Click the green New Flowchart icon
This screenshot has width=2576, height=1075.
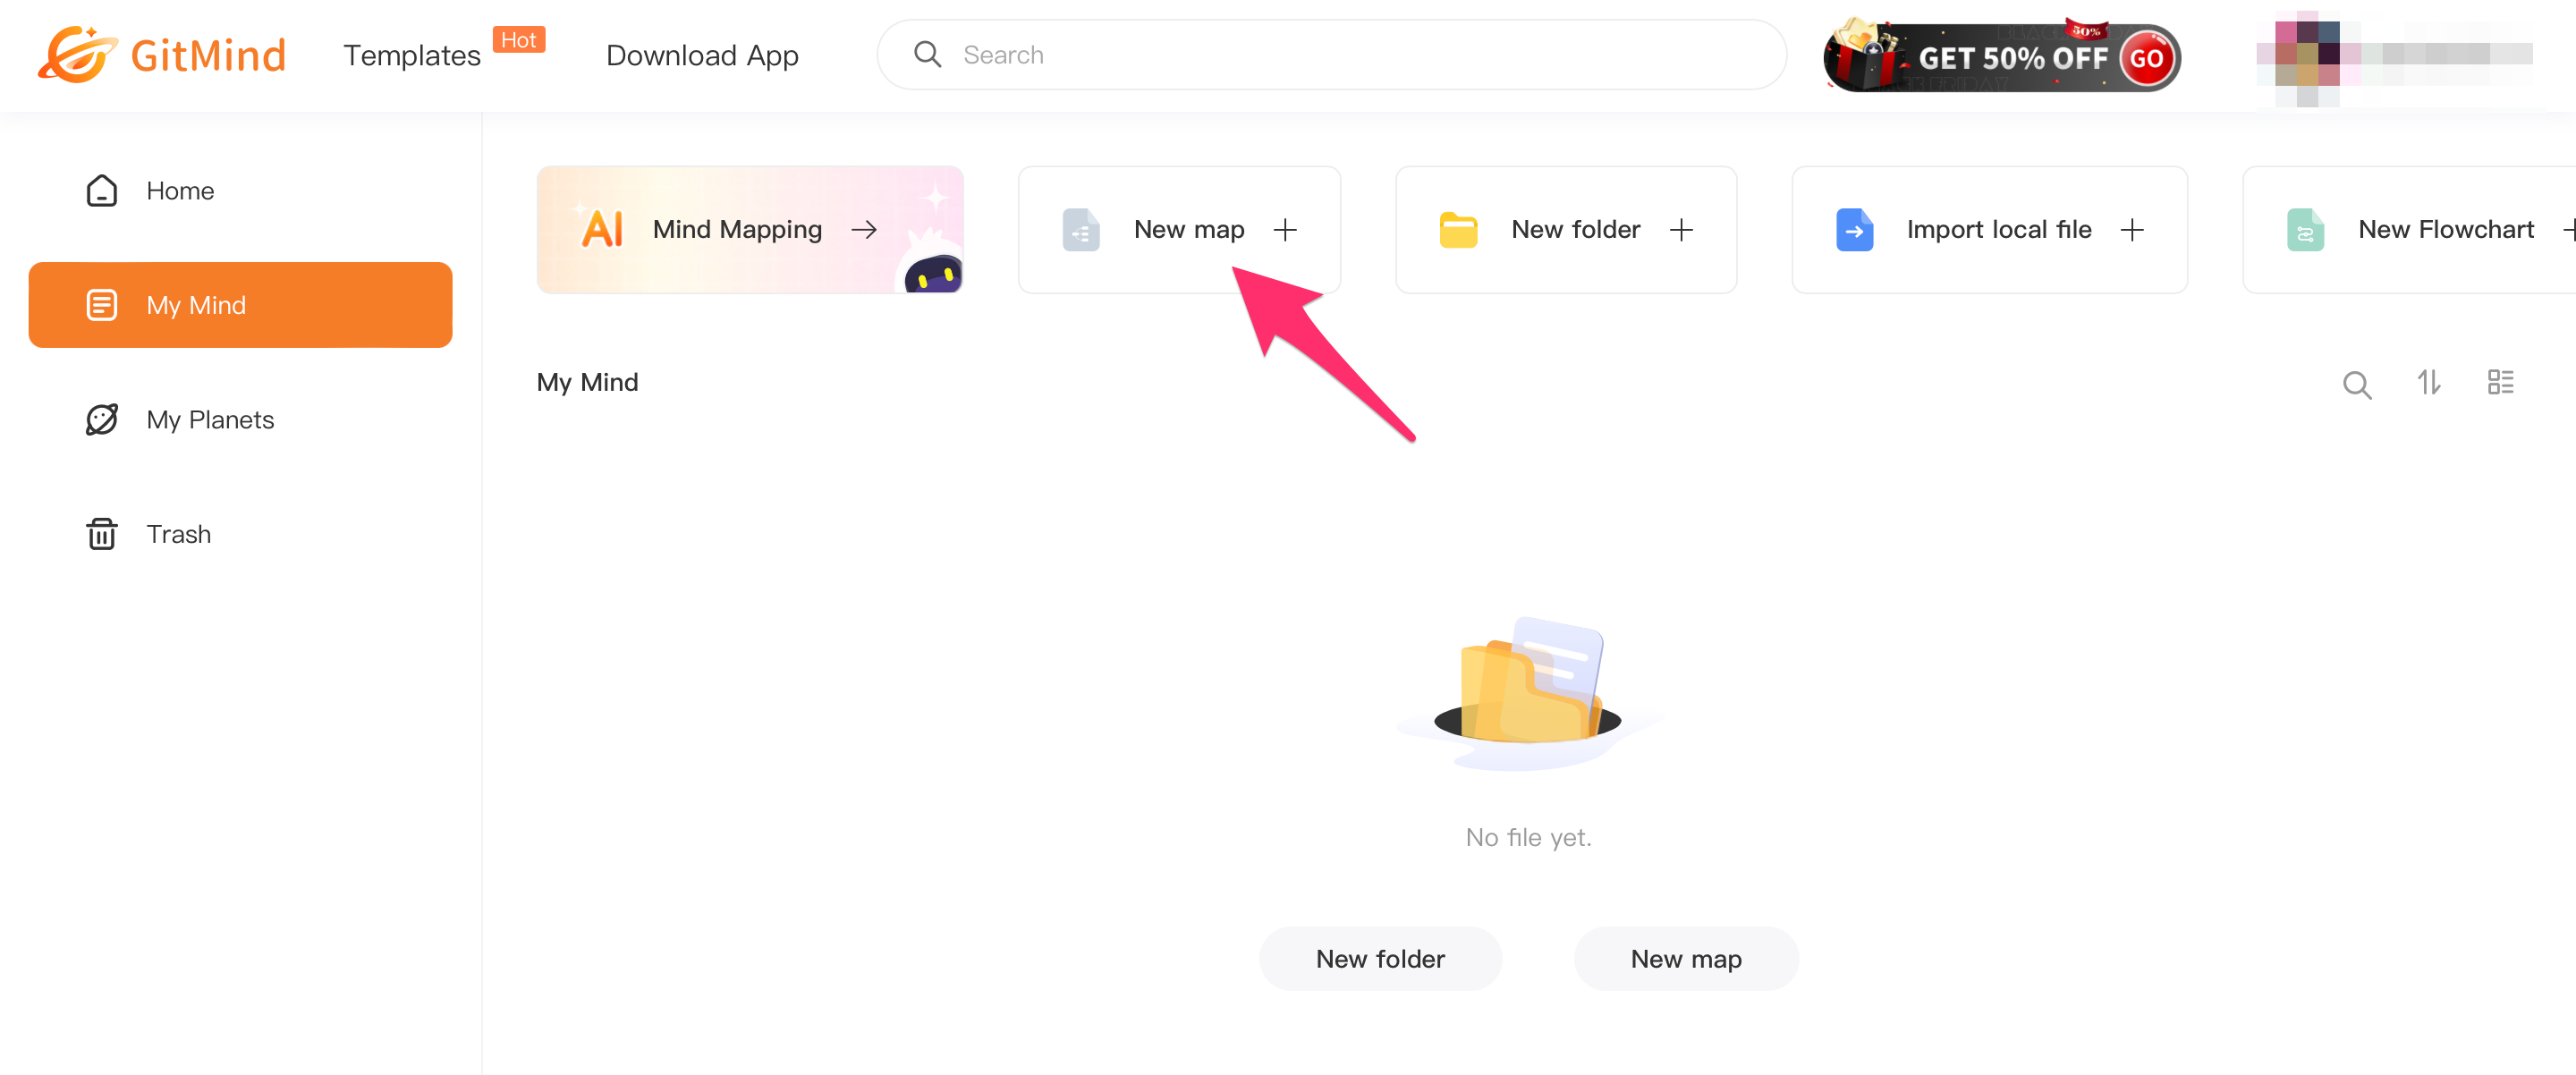[2305, 230]
